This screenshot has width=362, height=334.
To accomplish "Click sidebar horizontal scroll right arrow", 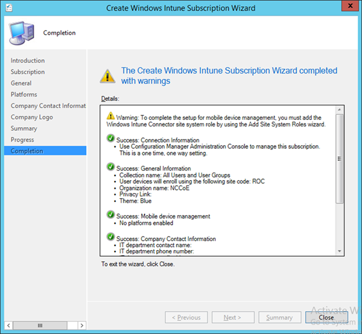I will point(81,326).
